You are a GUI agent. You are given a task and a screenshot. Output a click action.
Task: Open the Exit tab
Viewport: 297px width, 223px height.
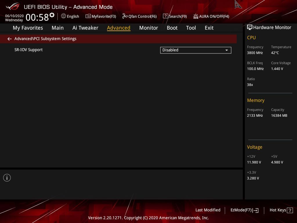click(209, 28)
